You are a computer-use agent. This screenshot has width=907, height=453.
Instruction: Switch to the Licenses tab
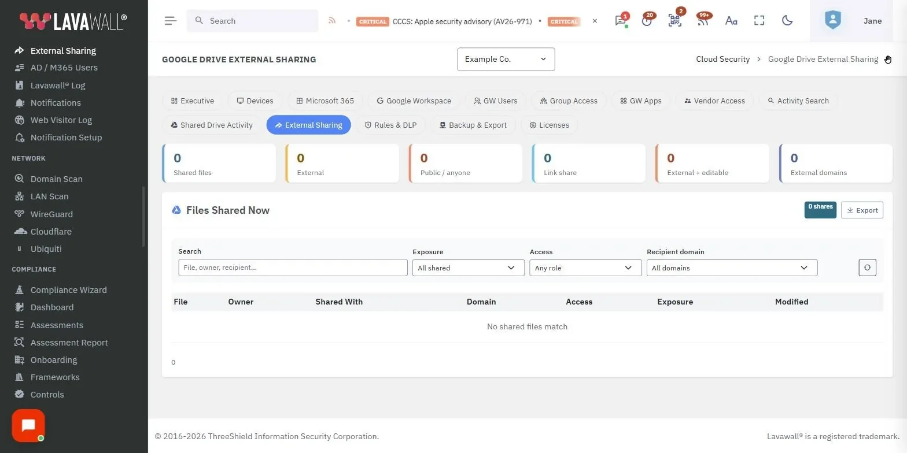click(549, 125)
